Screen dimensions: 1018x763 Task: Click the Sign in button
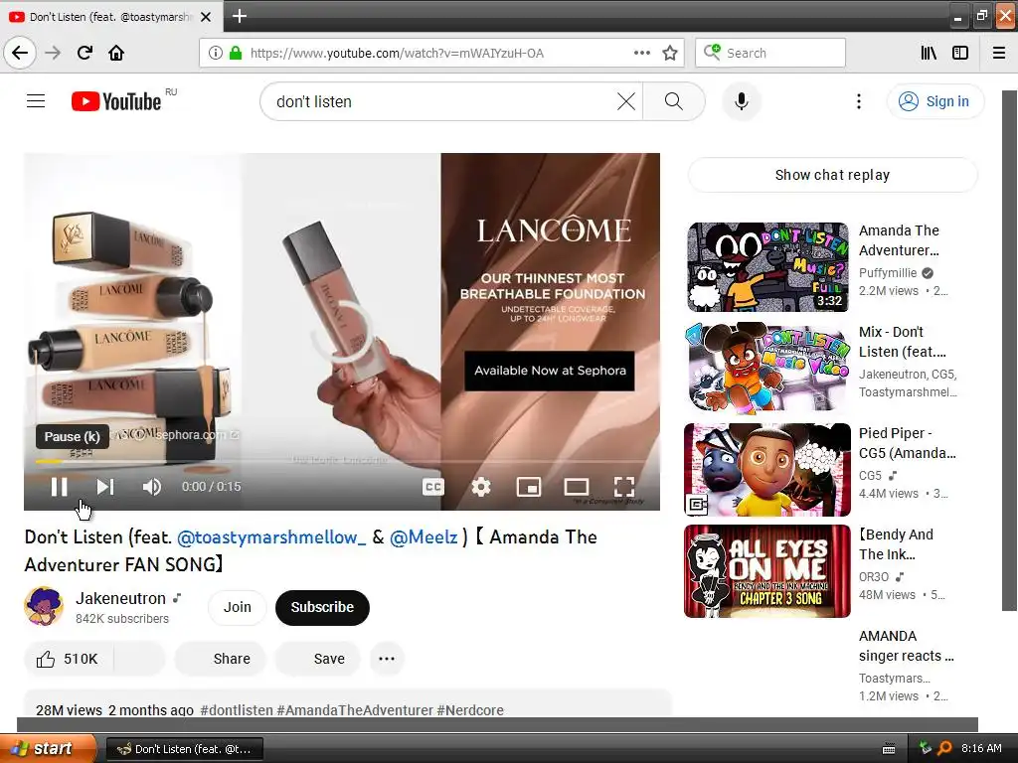click(x=934, y=101)
